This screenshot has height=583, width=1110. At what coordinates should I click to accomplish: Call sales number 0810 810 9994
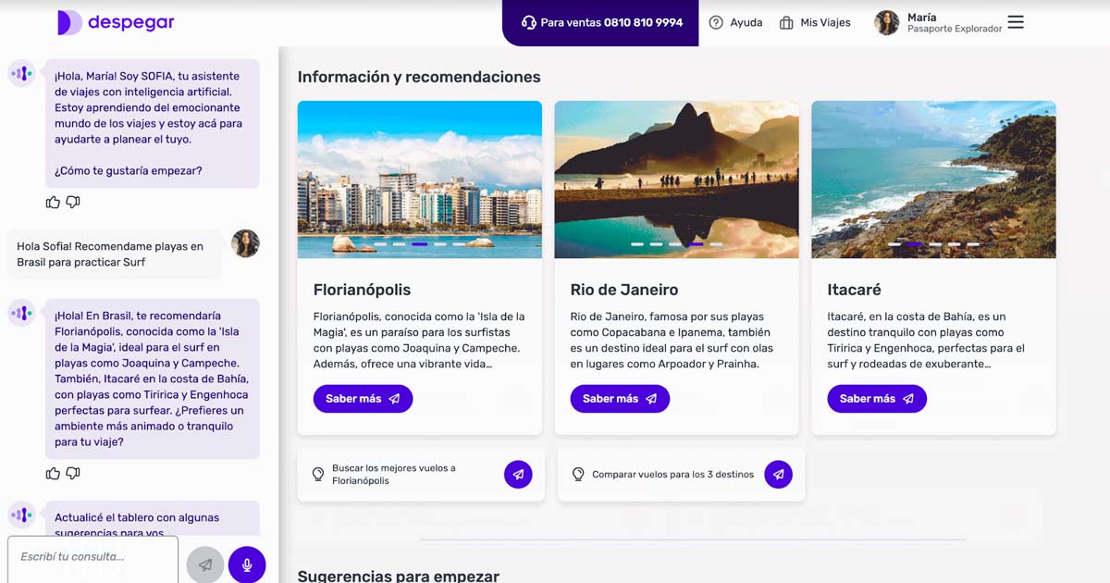[601, 23]
